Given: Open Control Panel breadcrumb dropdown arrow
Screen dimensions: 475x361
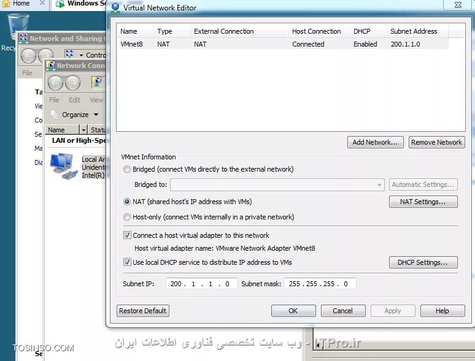Looking at the screenshot, I should coord(81,55).
